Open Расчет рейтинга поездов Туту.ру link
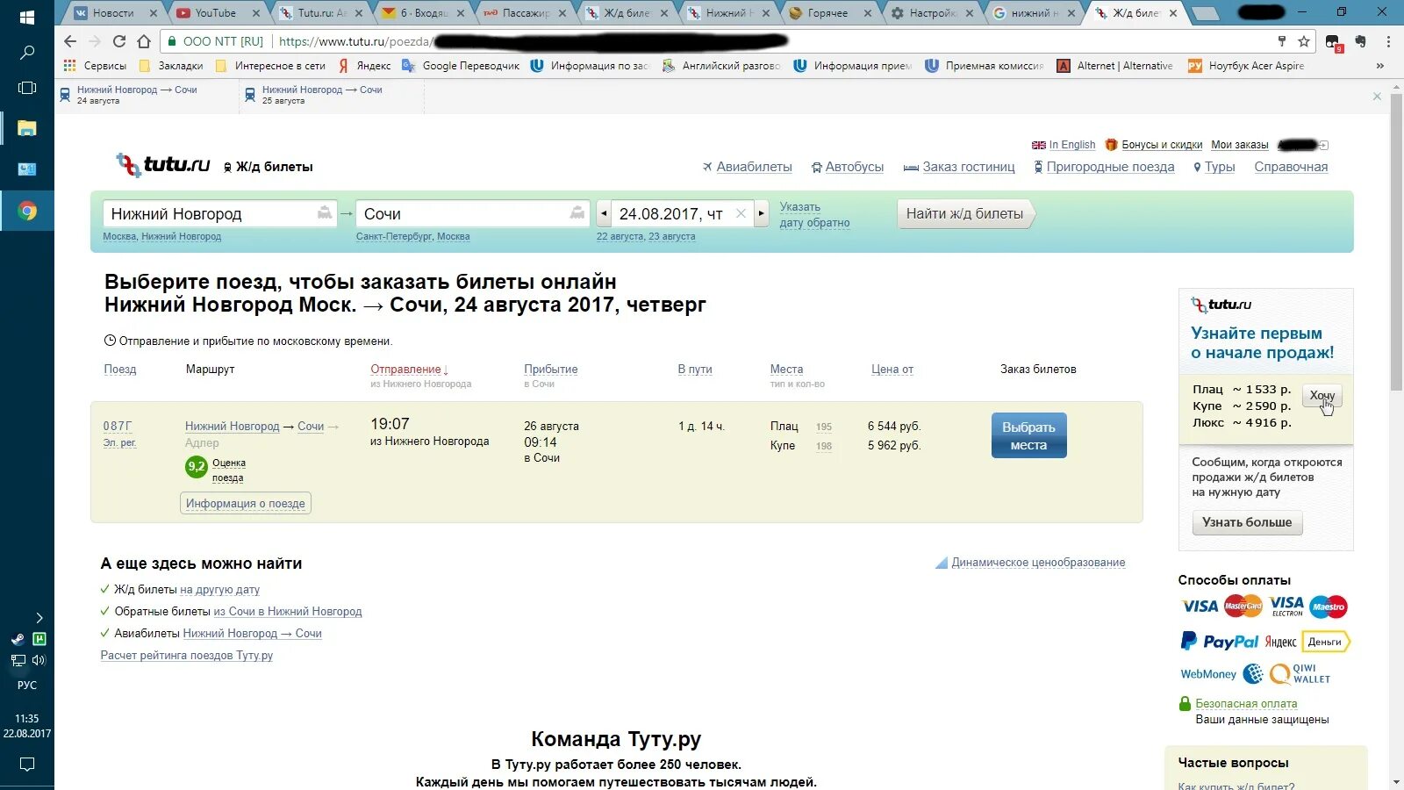Viewport: 1404px width, 790px height. point(187,656)
